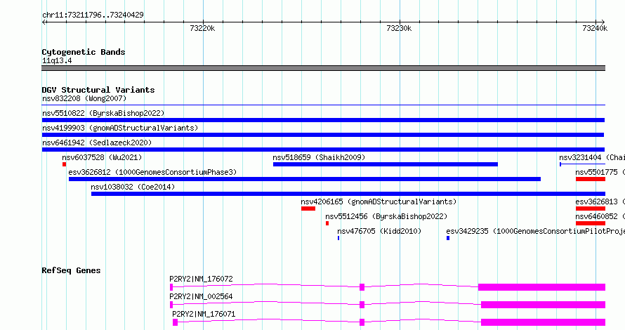This screenshot has height=330, width=625.
Task: Click the RefSeq Genes track title
Action: click(x=71, y=270)
